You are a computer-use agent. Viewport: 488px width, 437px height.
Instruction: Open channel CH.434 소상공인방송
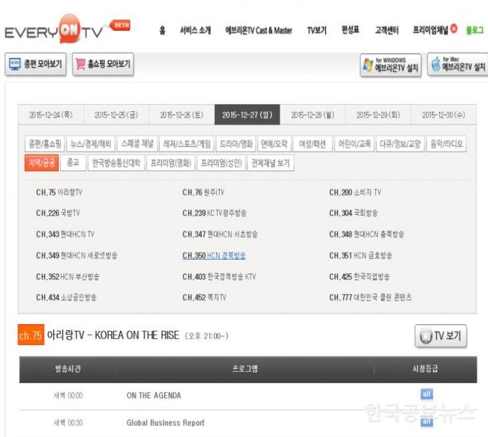(x=67, y=298)
